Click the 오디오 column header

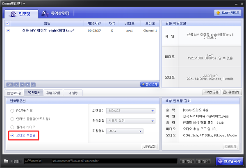pos(150,23)
